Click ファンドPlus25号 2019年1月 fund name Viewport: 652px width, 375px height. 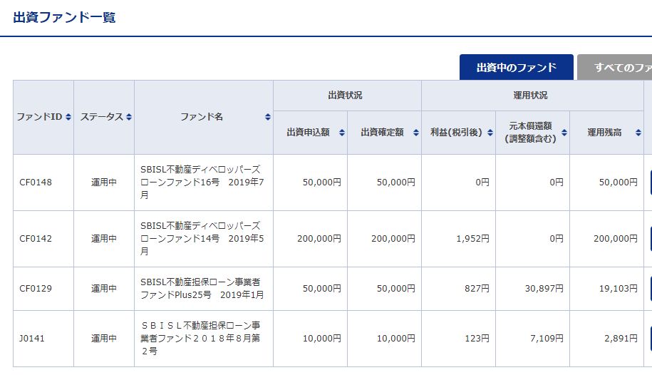[x=202, y=289]
